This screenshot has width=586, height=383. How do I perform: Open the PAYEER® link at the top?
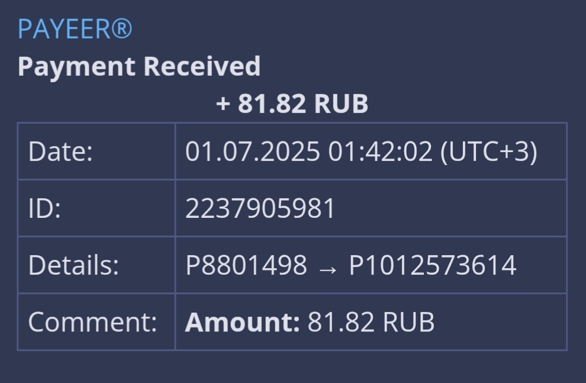click(75, 29)
